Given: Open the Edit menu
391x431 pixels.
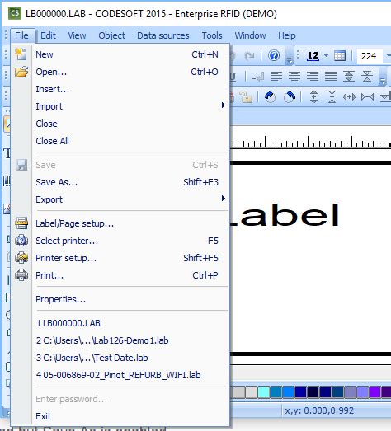Looking at the screenshot, I should coord(48,35).
